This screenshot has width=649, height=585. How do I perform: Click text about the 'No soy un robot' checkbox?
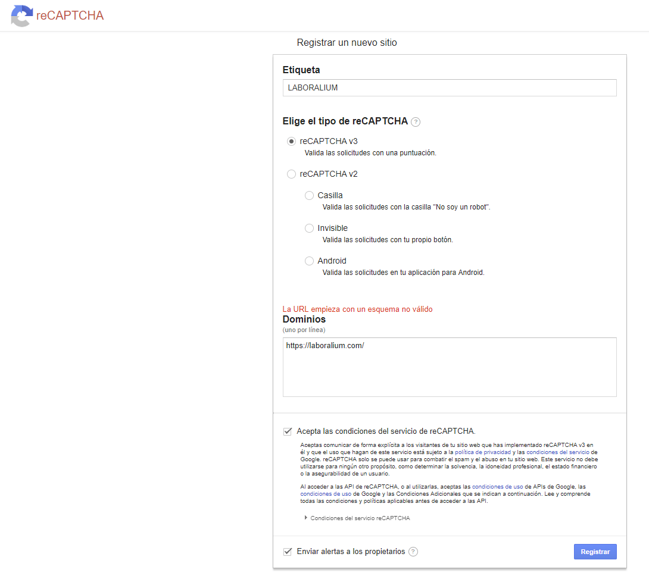[407, 207]
